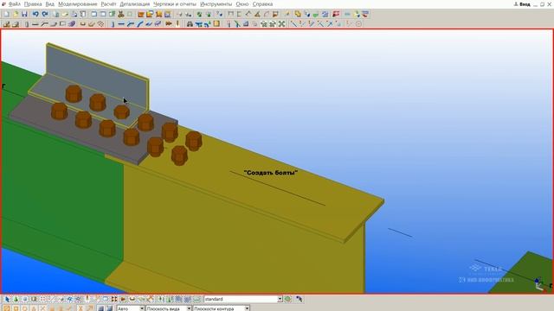The width and height of the screenshot is (554, 311).
Task: Open the Инструменты menu
Action: tap(216, 4)
